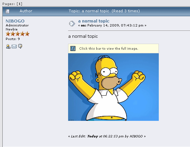
Task: Open the Homer Simpson image thumbnail
Action: click(113, 87)
